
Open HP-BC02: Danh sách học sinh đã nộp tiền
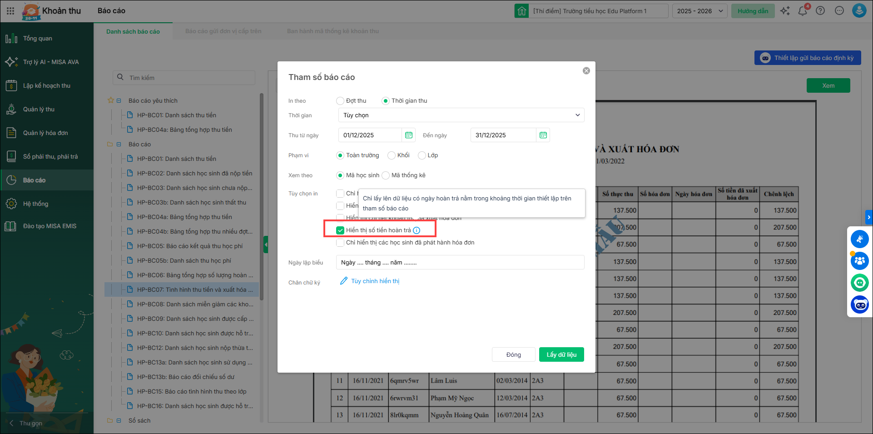coord(194,174)
